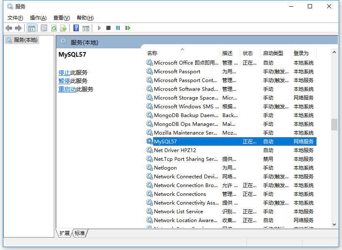Sort by the 描述 column header
Viewport: 342px width, 250px height.
pos(230,53)
